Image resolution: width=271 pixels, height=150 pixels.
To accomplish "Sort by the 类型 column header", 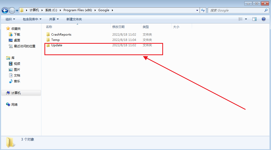I will coord(146,27).
